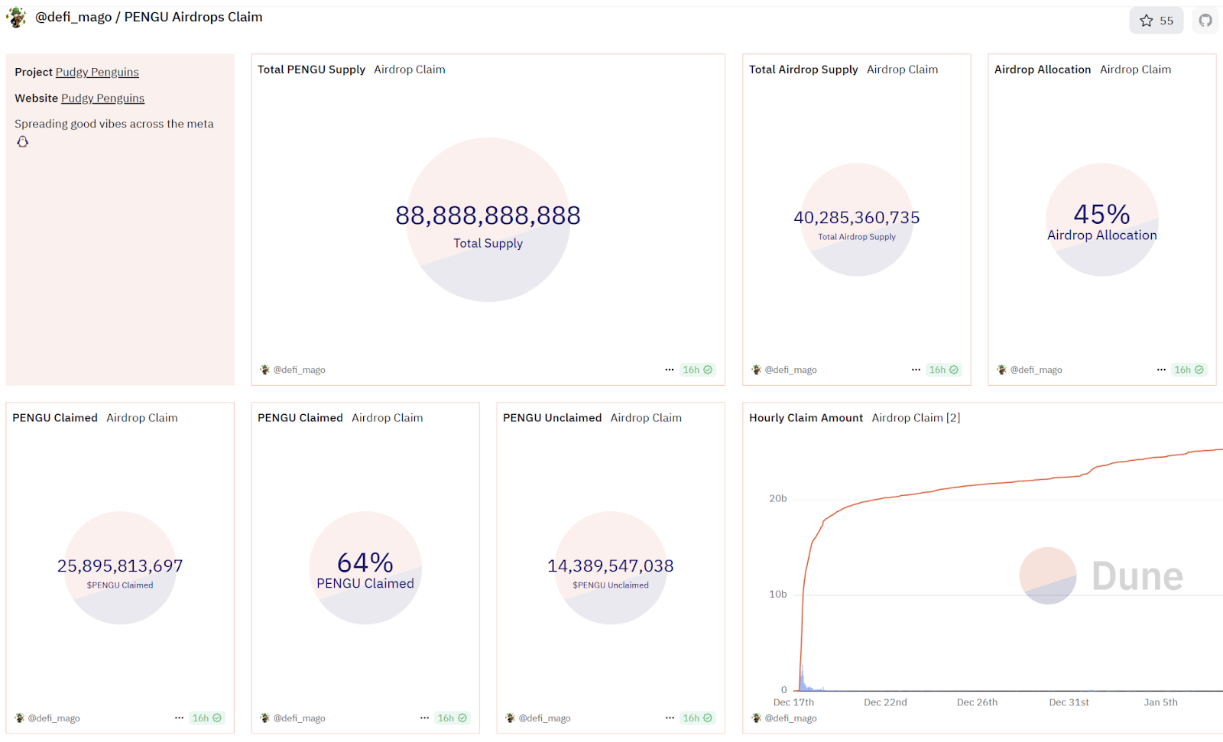This screenshot has height=742, width=1223.
Task: Click the 14,389,547,038 unclaimed value
Action: click(x=611, y=566)
